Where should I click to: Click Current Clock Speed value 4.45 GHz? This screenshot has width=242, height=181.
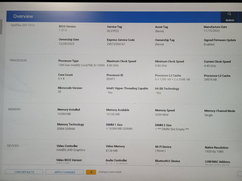coord(210,66)
